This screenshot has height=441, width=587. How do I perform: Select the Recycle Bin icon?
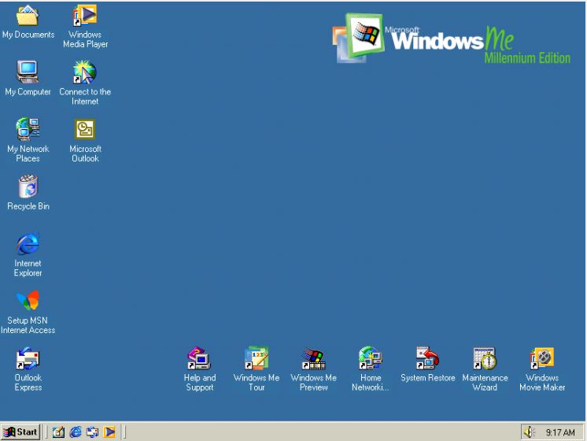[28, 186]
